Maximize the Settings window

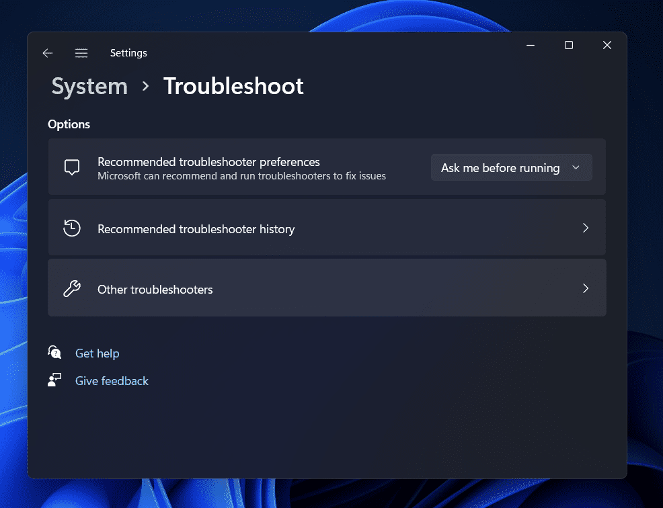[x=569, y=45]
